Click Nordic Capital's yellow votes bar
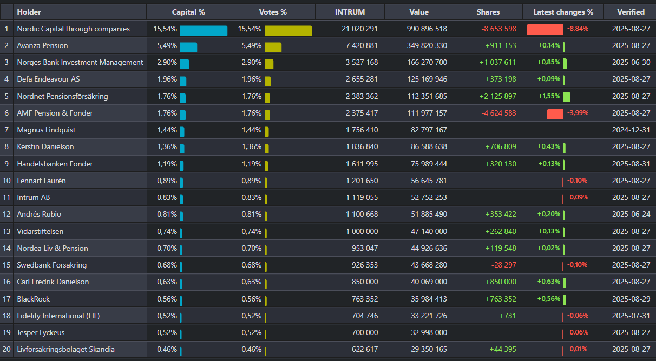 click(x=288, y=30)
